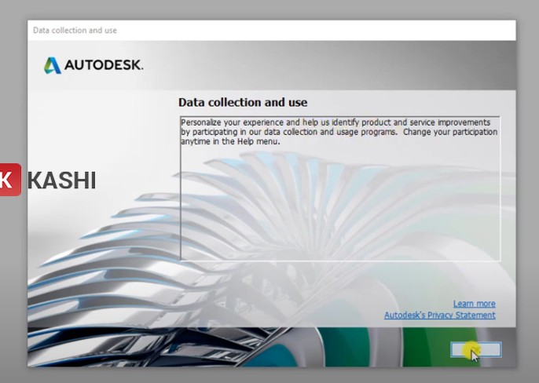Click the bold 'Data collection and use' heading

243,102
